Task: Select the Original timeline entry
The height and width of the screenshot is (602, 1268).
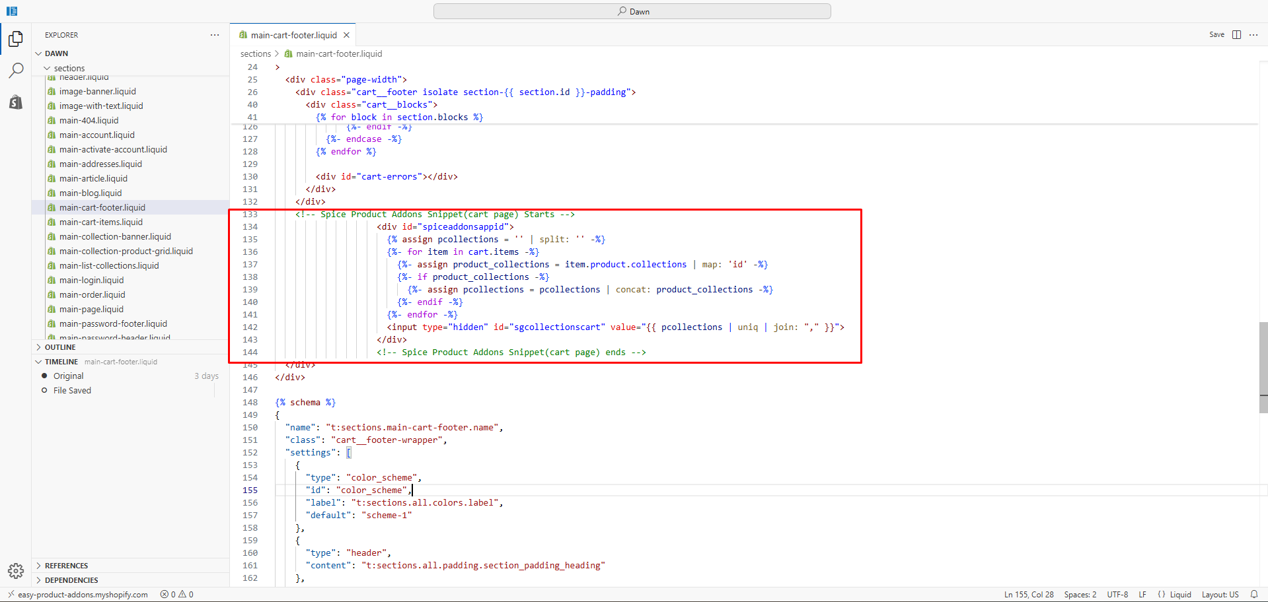Action: tap(69, 376)
